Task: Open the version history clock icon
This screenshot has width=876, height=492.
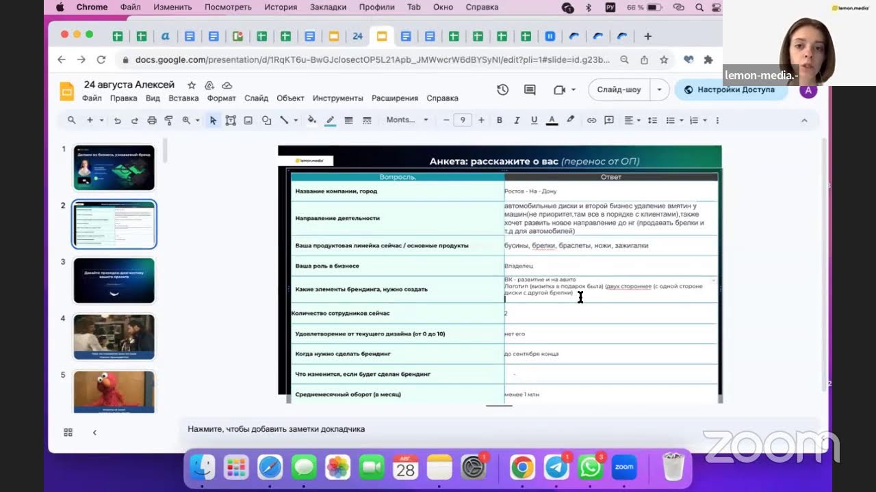Action: click(502, 90)
